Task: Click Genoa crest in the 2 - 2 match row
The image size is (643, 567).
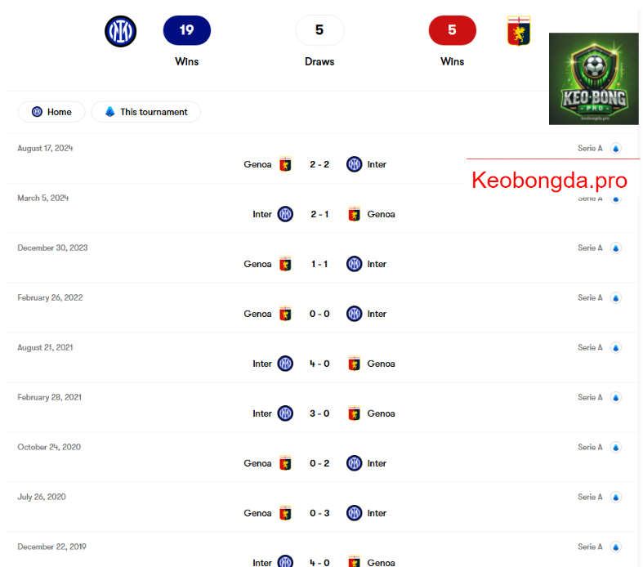Action: click(x=285, y=164)
